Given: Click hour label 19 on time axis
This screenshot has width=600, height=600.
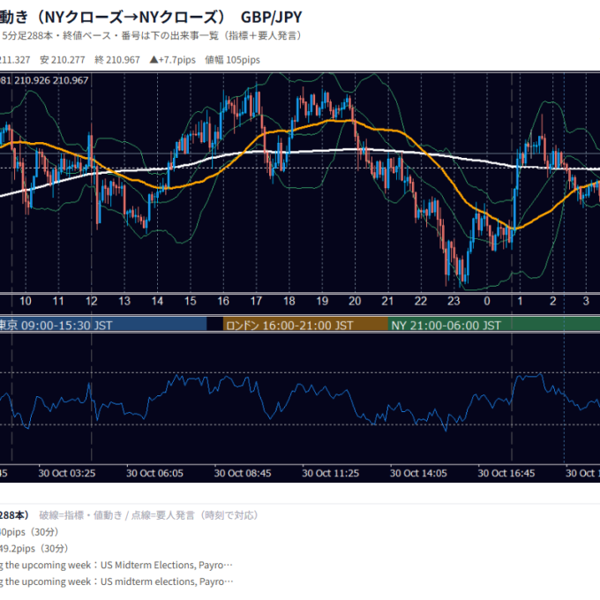Looking at the screenshot, I should [x=322, y=301].
